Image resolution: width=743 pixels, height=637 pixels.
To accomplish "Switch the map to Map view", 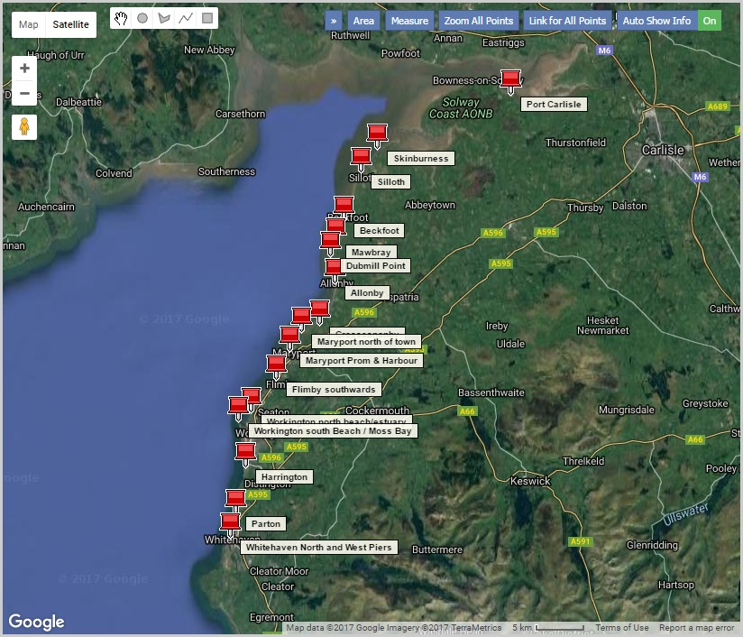I will pos(28,25).
